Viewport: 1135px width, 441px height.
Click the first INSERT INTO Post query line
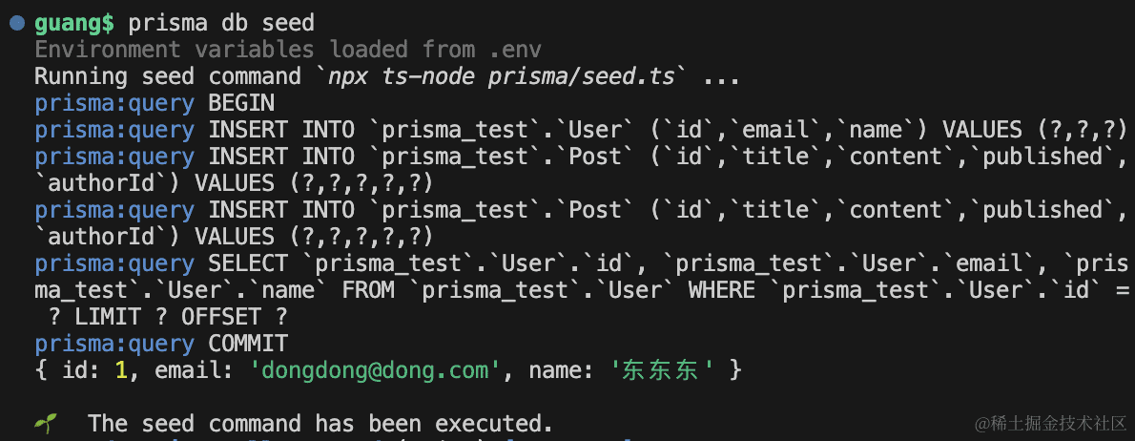point(581,170)
